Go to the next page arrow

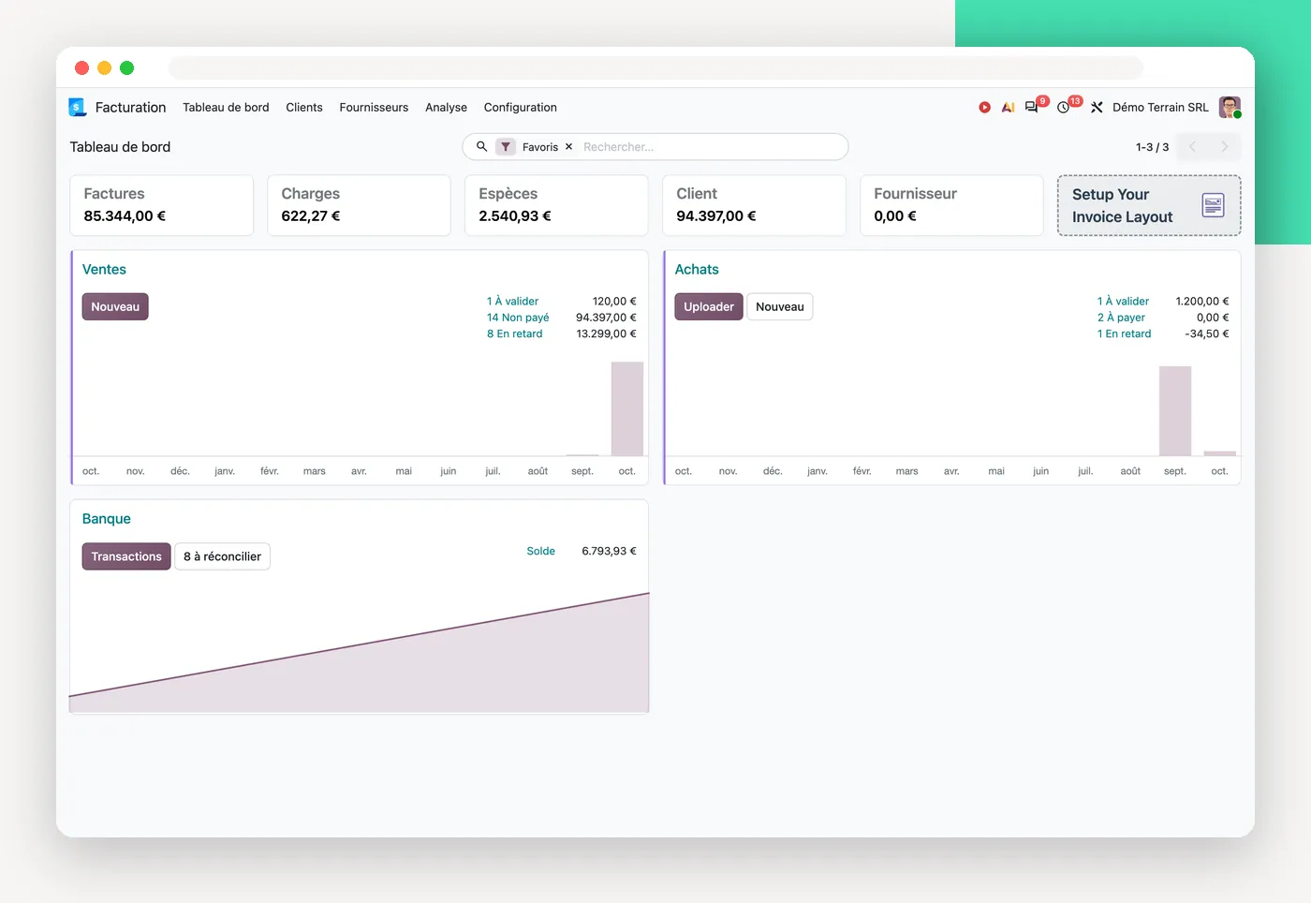pyautogui.click(x=1225, y=147)
